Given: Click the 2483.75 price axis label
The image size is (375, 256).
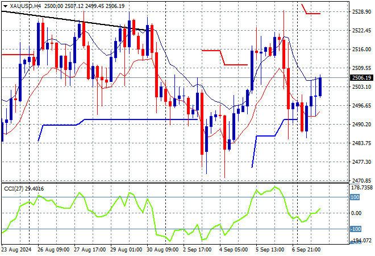Looking at the screenshot, I should tap(361, 143).
